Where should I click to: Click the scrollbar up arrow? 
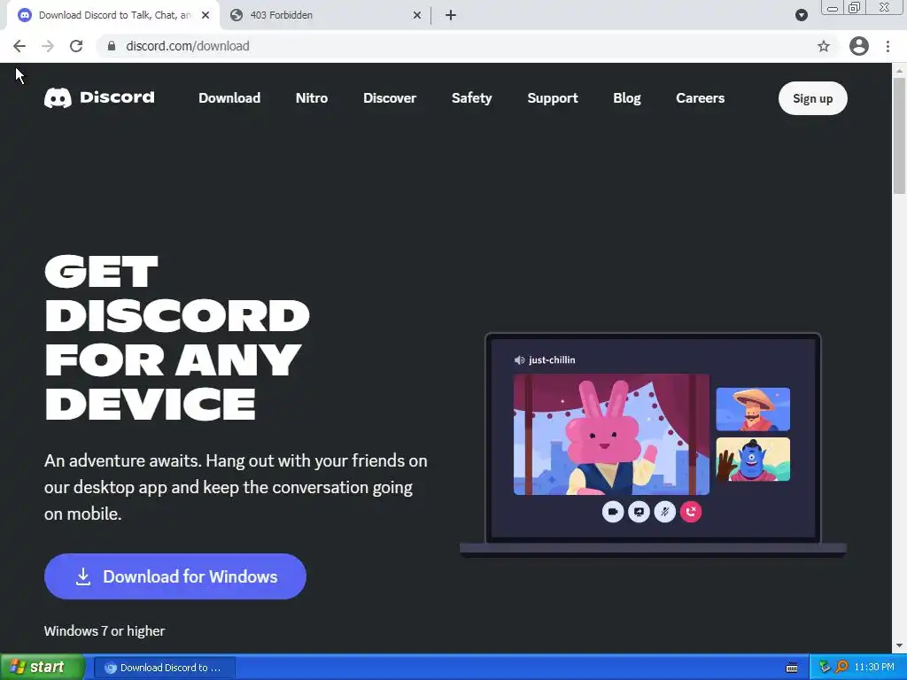pos(899,71)
